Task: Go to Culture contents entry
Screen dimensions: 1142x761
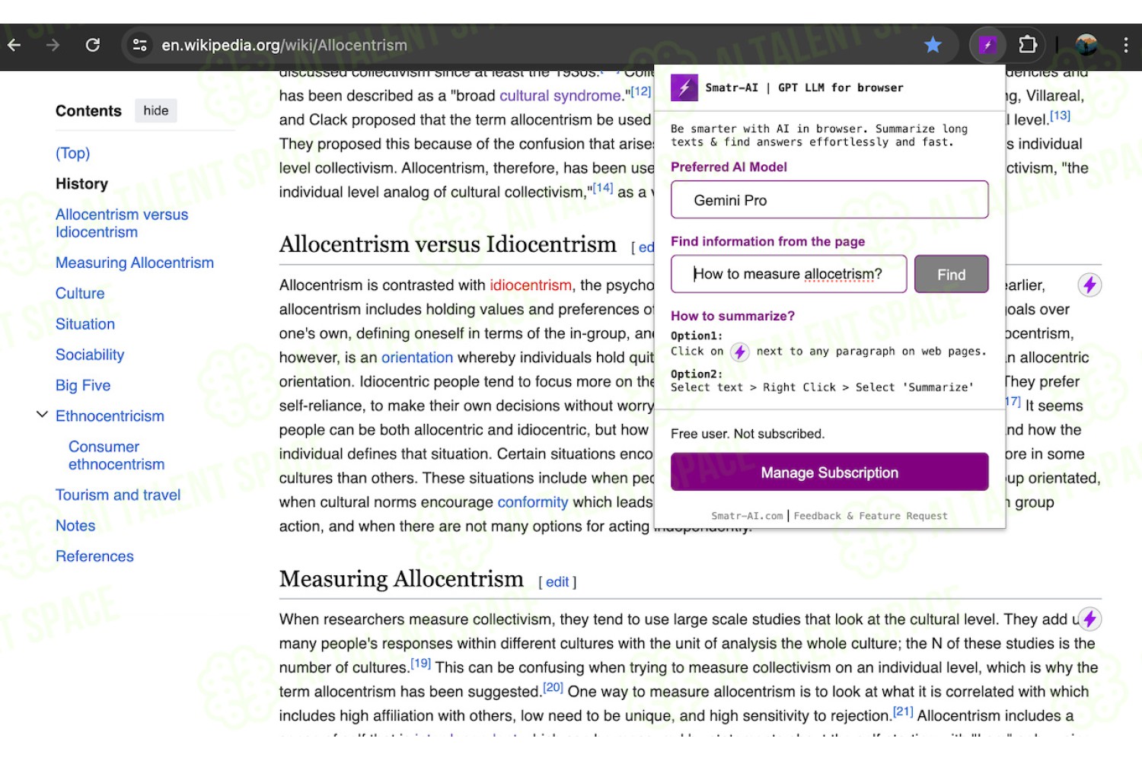Action: pyautogui.click(x=80, y=293)
